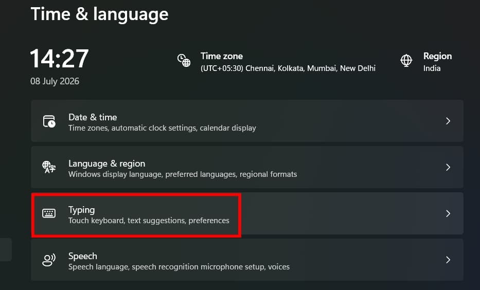Expand the Typing row chevron

point(448,213)
